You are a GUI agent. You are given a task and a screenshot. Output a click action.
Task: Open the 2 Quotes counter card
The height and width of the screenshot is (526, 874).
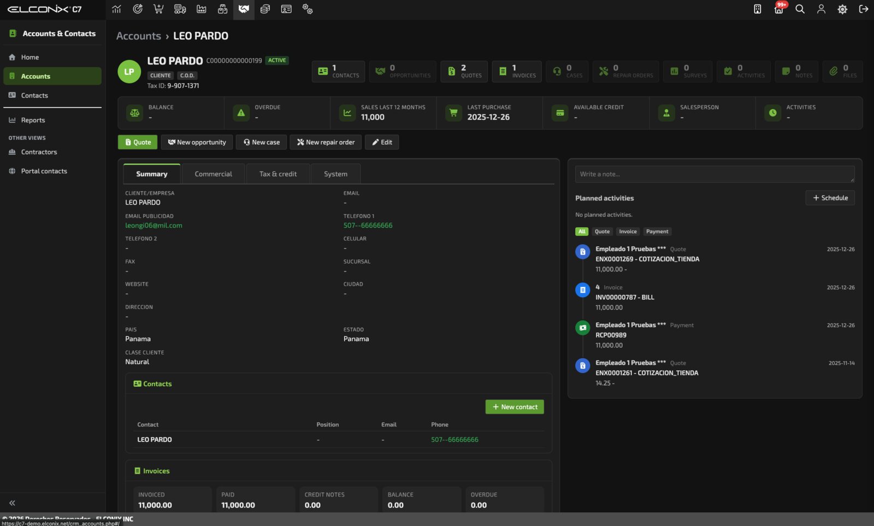[464, 72]
